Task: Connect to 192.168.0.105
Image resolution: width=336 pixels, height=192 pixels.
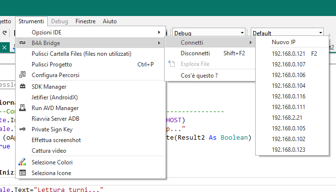Action: (292, 128)
